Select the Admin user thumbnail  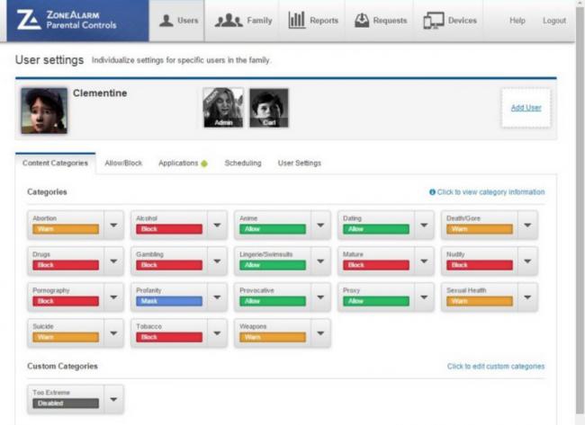point(223,108)
